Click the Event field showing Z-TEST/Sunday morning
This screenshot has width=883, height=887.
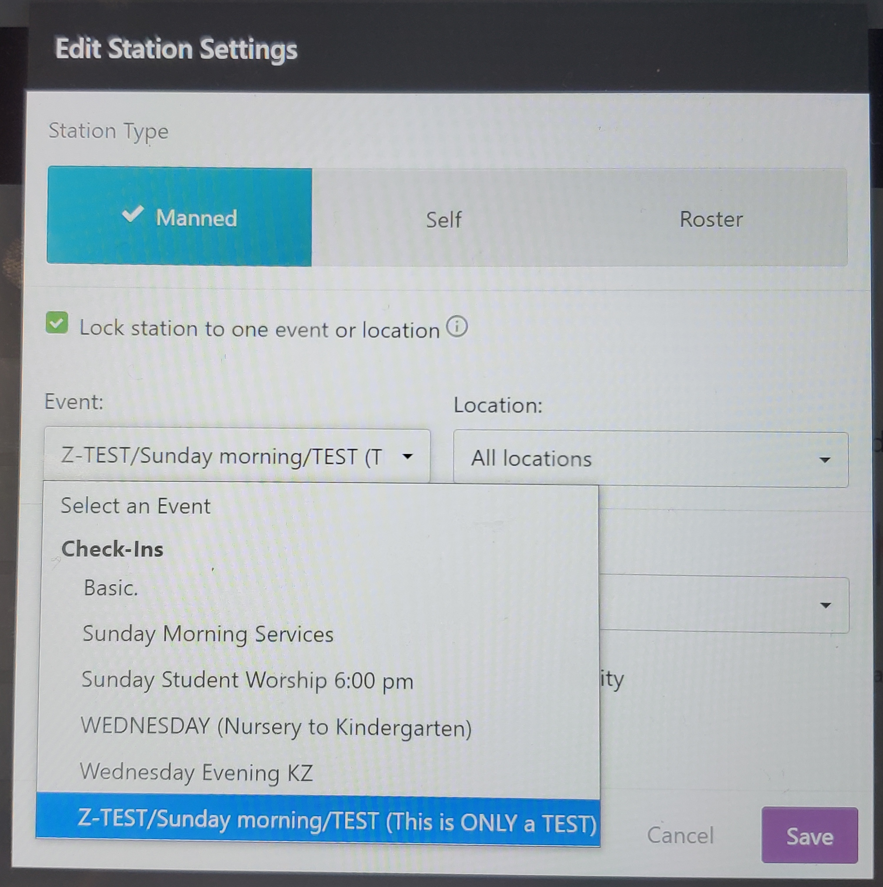point(220,456)
